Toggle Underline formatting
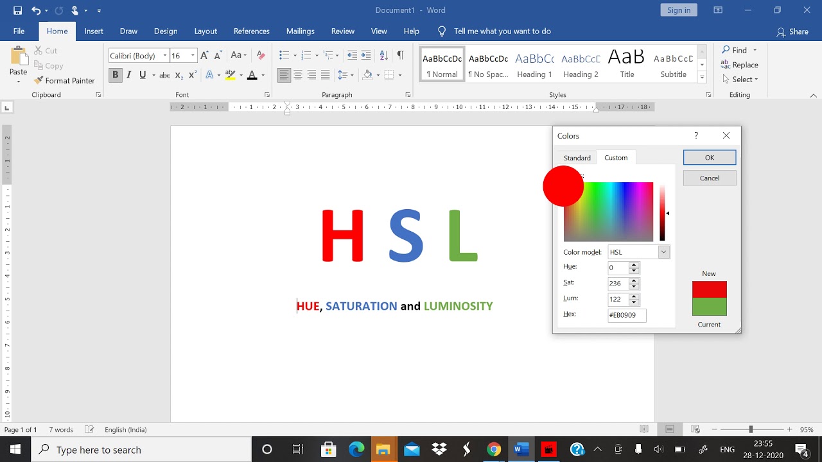 (143, 75)
